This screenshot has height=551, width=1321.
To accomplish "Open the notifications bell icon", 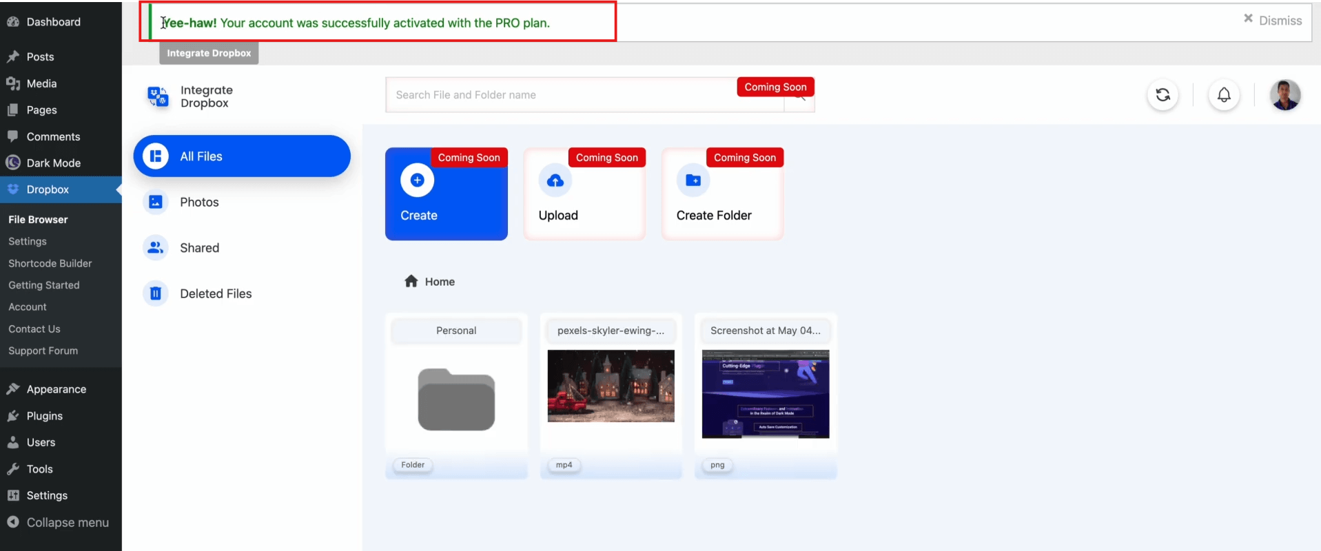I will pos(1224,95).
